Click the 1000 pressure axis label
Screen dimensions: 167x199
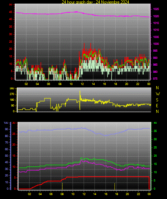156,44
